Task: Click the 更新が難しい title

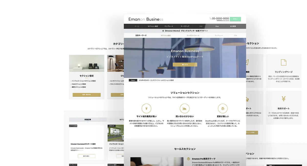Action: pyautogui.click(x=223, y=116)
